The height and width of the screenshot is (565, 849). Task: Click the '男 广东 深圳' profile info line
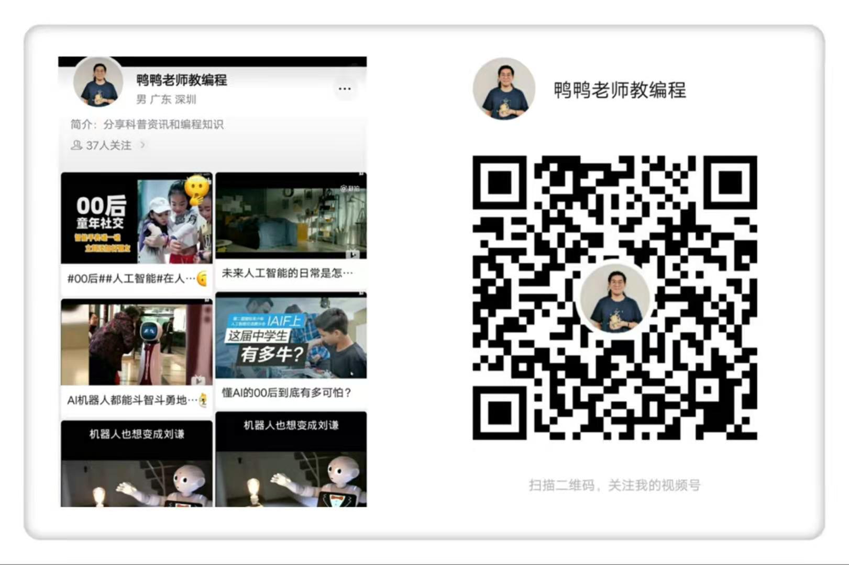[166, 99]
